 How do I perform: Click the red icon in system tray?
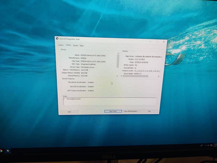click(212, 145)
